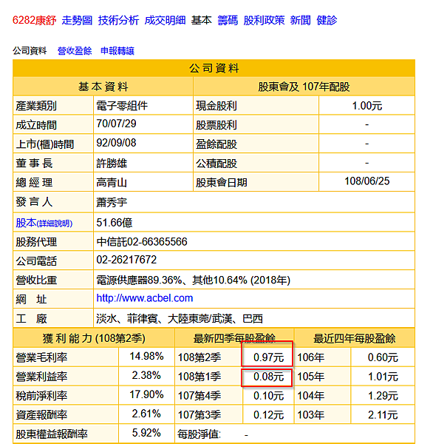Click the 資產報酬率 row label
433x444 pixels.
click(41, 415)
